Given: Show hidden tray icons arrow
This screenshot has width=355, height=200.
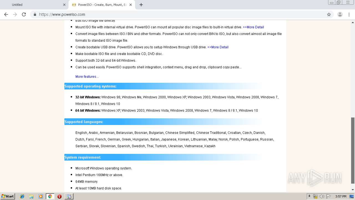Looking at the screenshot, I should point(309,196).
